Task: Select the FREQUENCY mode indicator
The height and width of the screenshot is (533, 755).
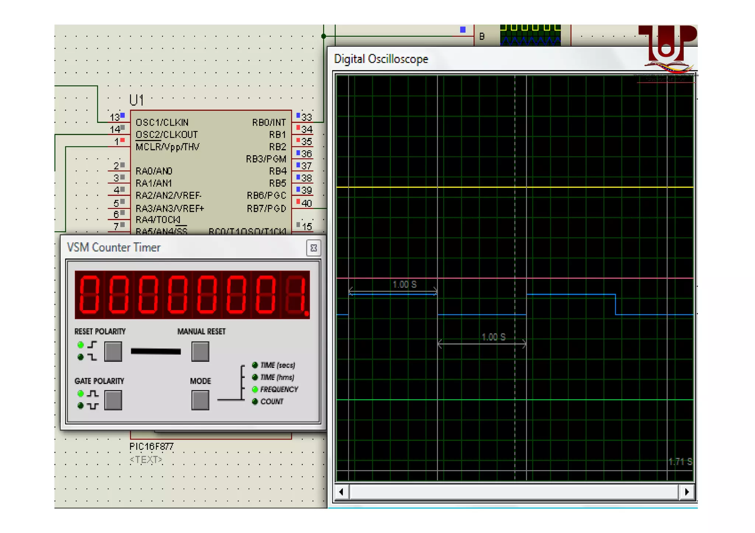Action: (x=255, y=389)
